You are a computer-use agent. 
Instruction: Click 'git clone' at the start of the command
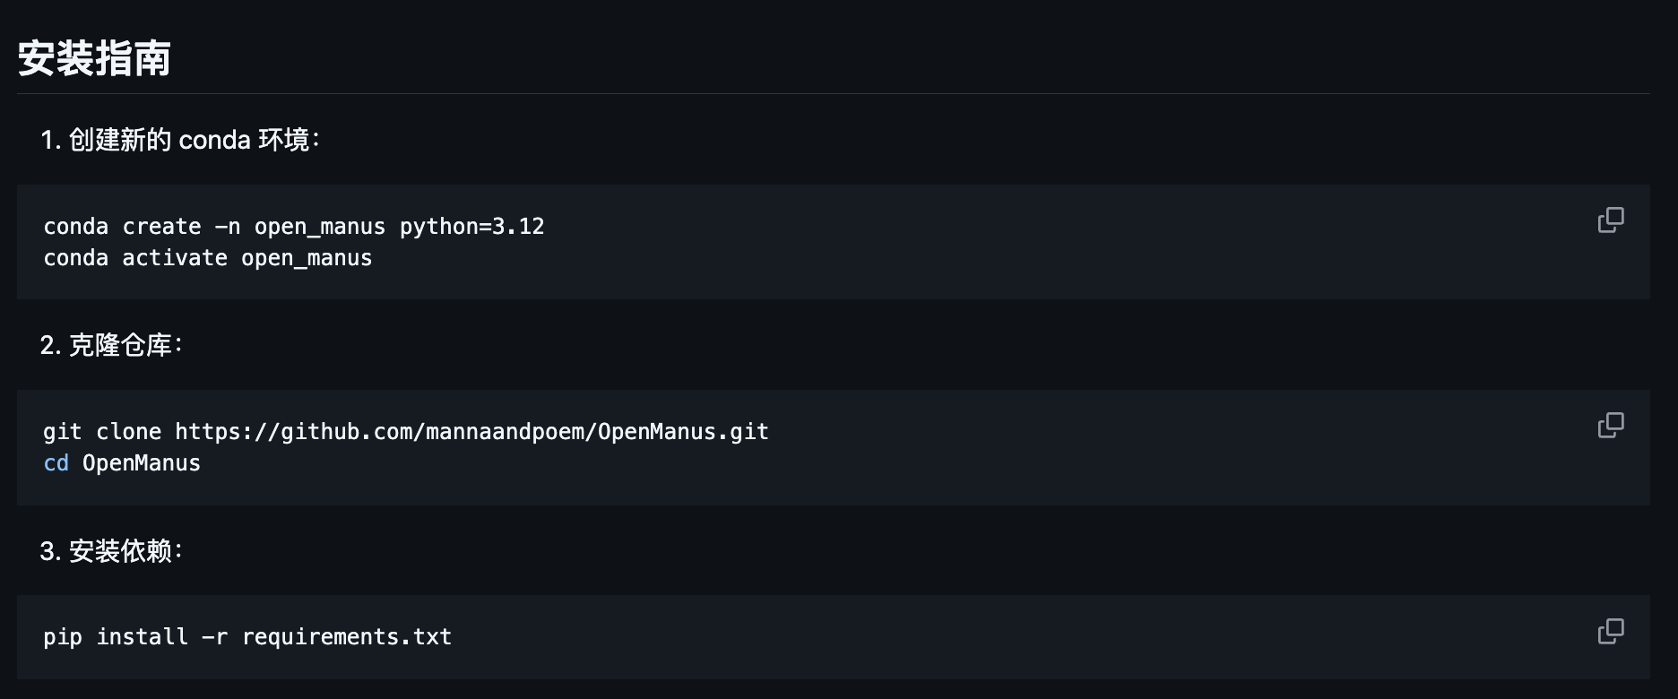pos(102,432)
